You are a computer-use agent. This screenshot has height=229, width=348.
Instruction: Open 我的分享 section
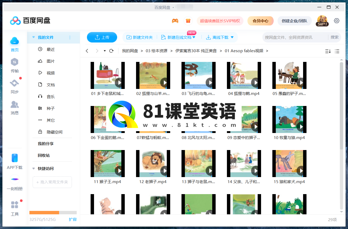tap(46, 144)
